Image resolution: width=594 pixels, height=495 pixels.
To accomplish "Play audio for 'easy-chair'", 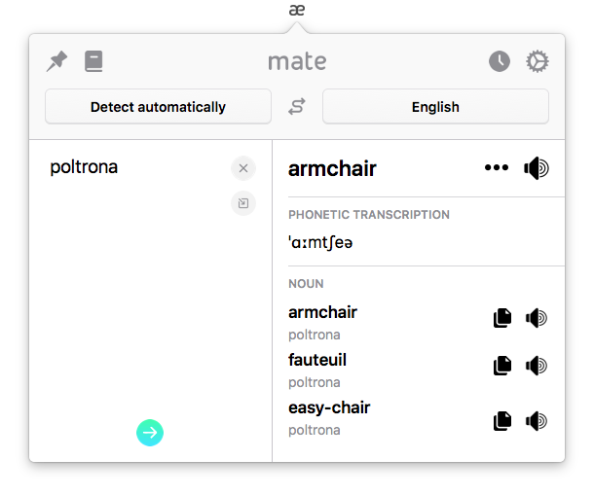I will (536, 421).
